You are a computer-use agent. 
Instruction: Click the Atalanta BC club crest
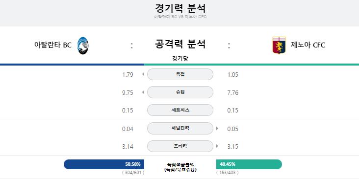(83, 45)
